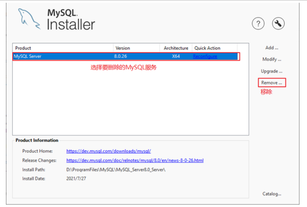307x207 pixels.
Task: Click the Install Date: label
Action: coord(34,179)
